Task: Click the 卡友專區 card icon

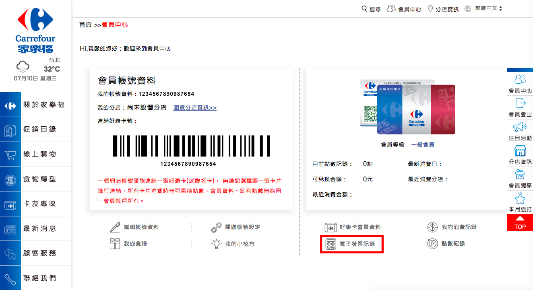Action: [x=10, y=205]
